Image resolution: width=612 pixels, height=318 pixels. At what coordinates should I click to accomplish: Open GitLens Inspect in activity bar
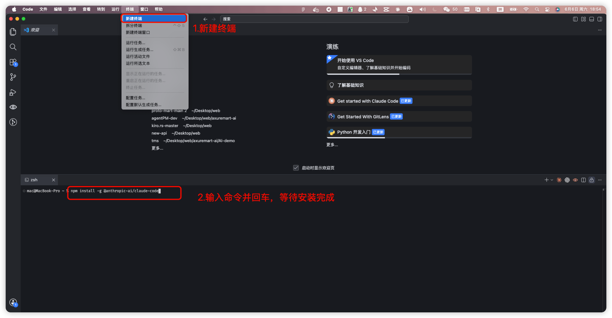(13, 122)
